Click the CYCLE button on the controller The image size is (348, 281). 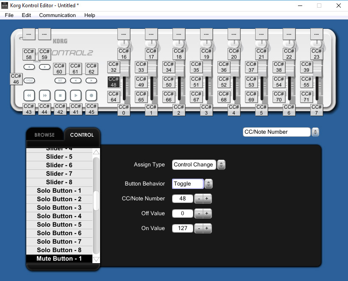(29, 81)
